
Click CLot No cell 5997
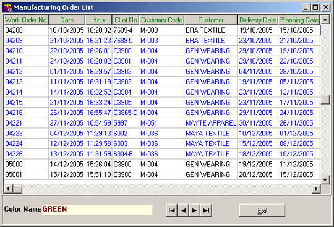126,123
